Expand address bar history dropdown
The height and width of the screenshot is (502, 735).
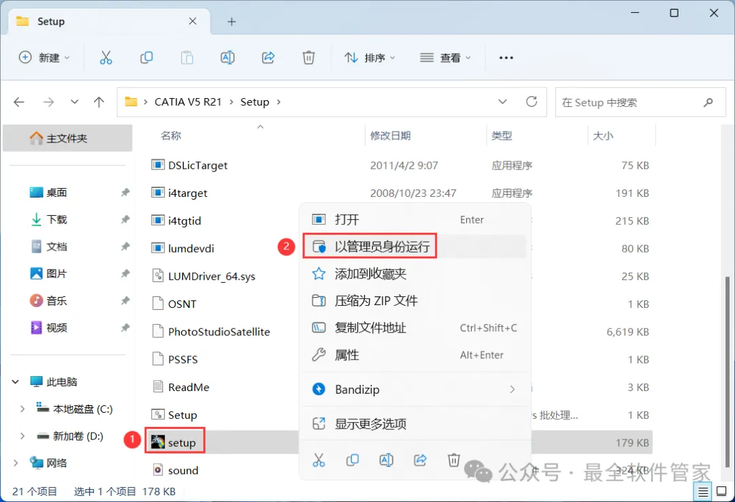coord(502,101)
